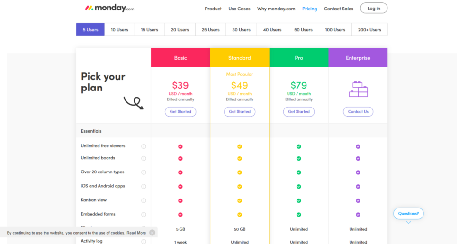Image resolution: width=468 pixels, height=244 pixels.
Task: Switch to the 25 Users option
Action: click(210, 29)
